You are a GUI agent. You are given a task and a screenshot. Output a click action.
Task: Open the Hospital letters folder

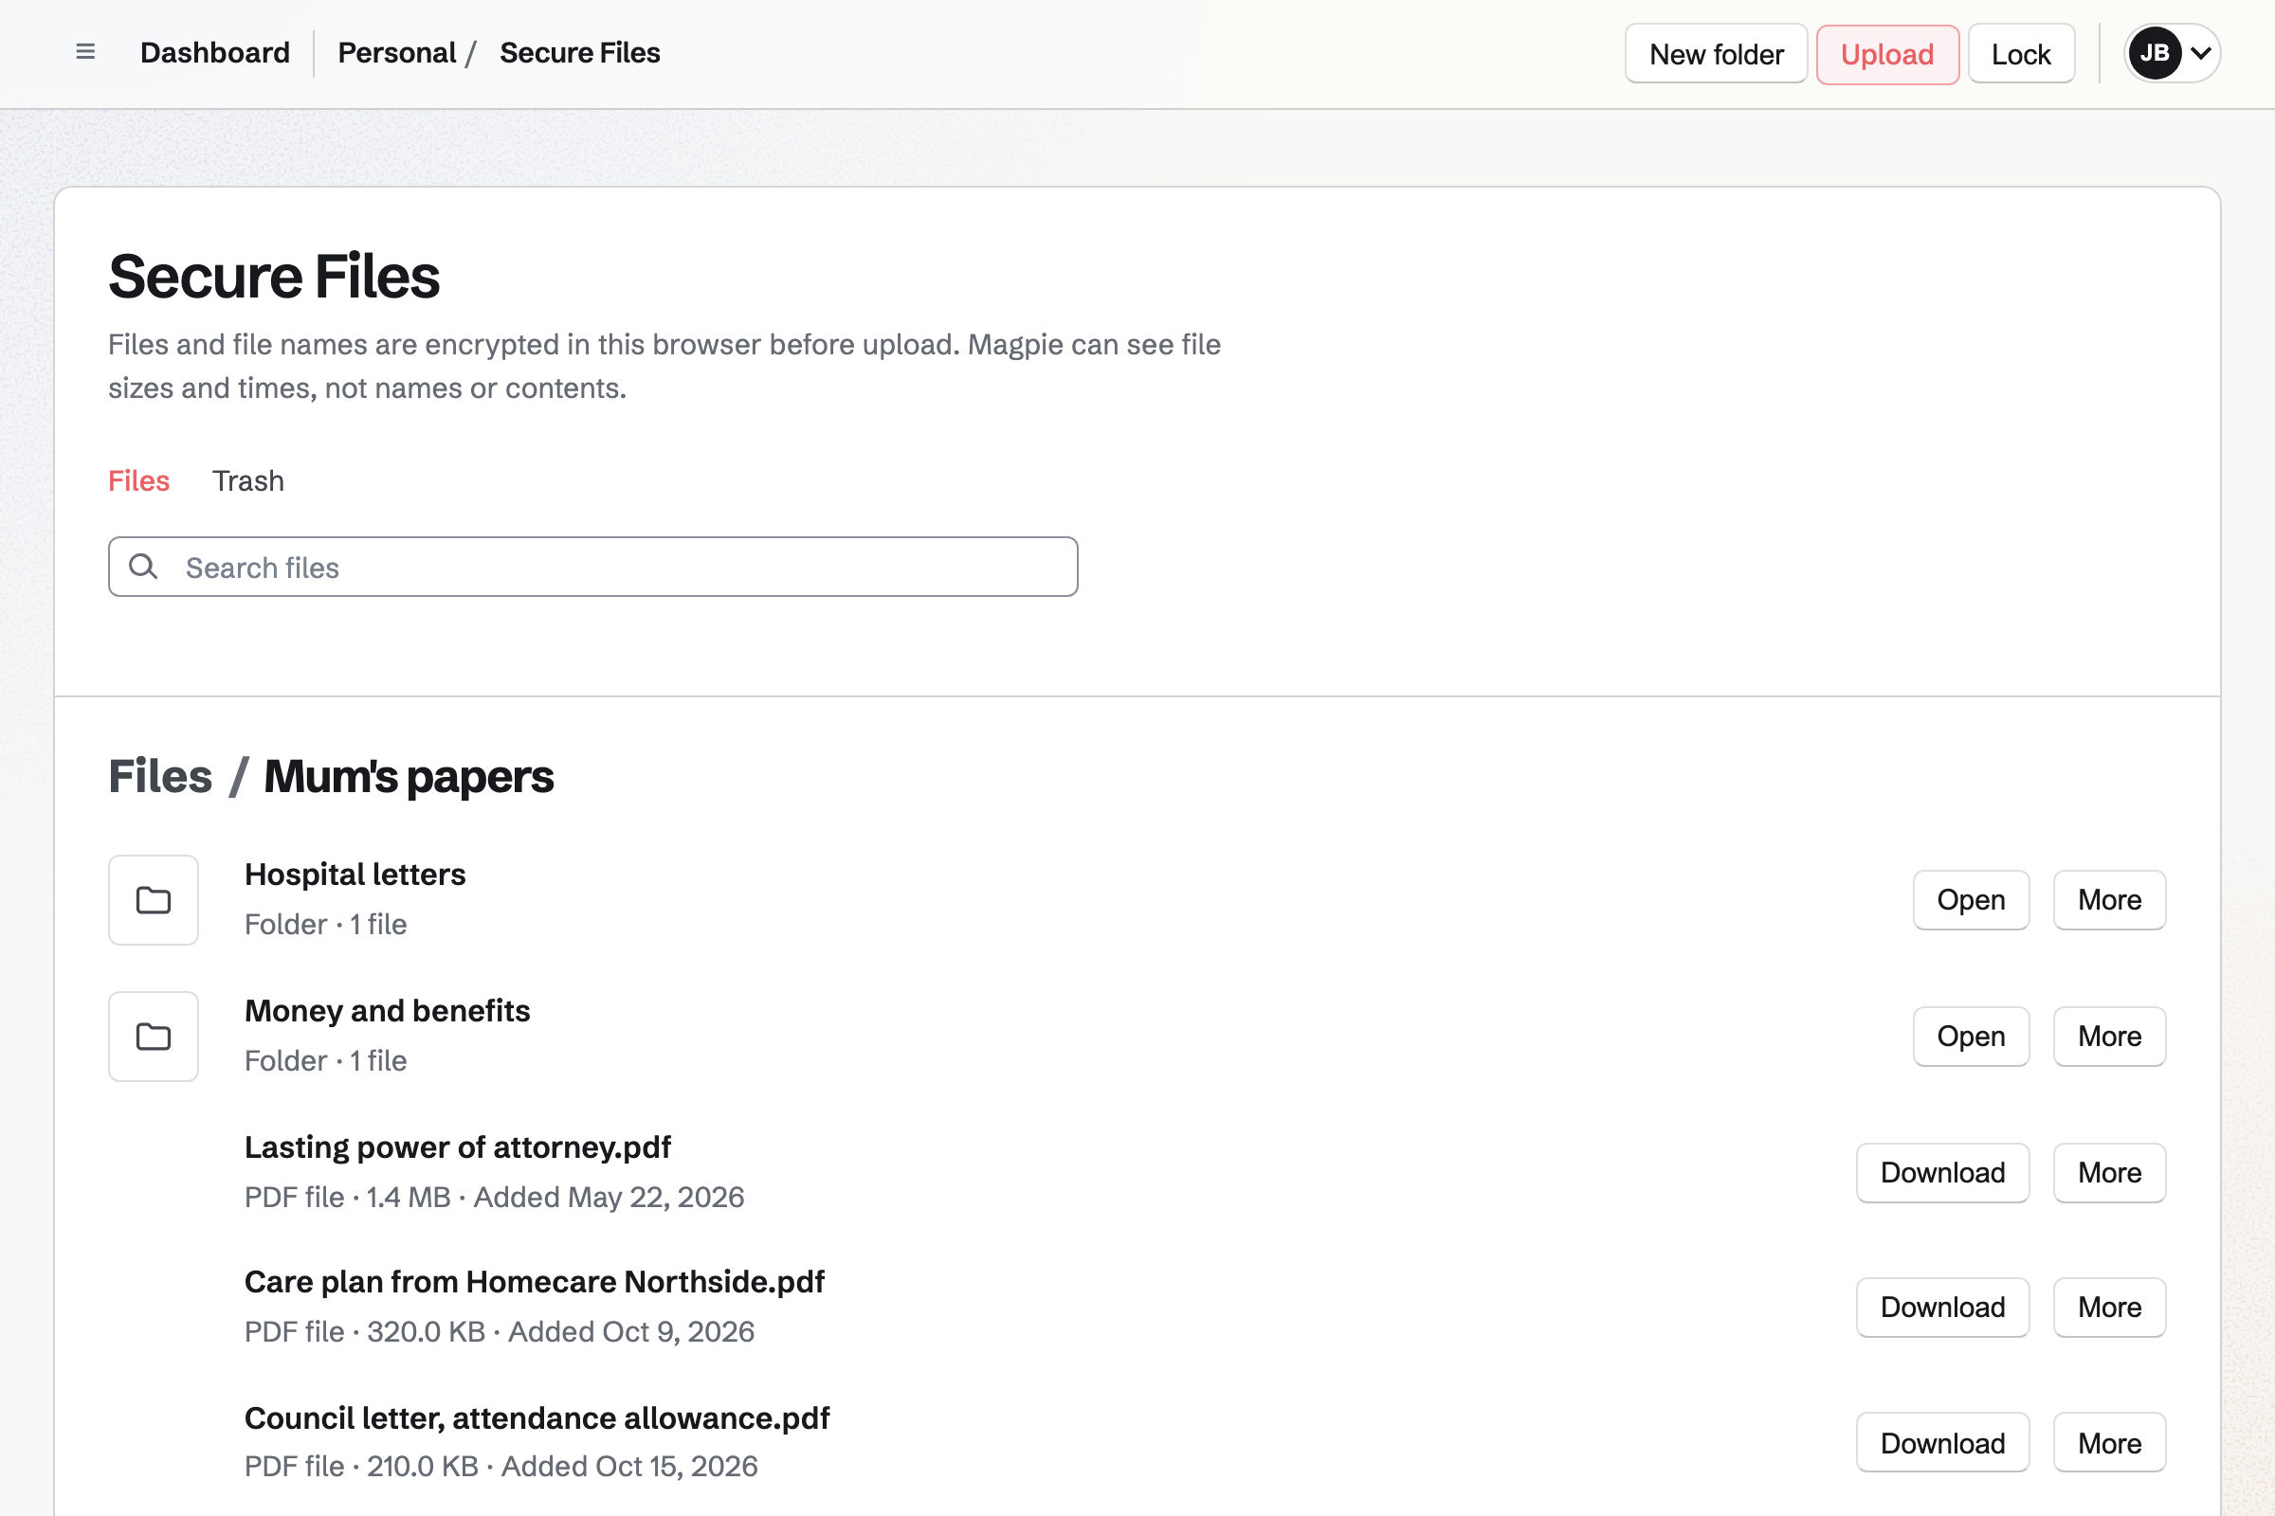pos(1971,900)
